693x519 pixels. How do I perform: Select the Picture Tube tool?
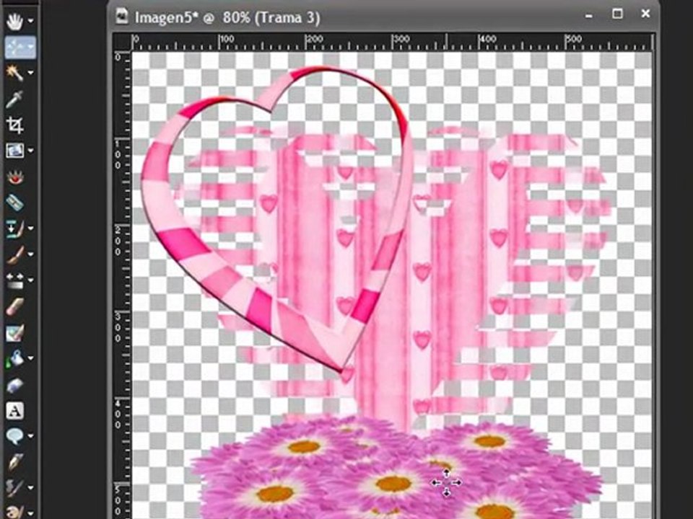coord(14,384)
